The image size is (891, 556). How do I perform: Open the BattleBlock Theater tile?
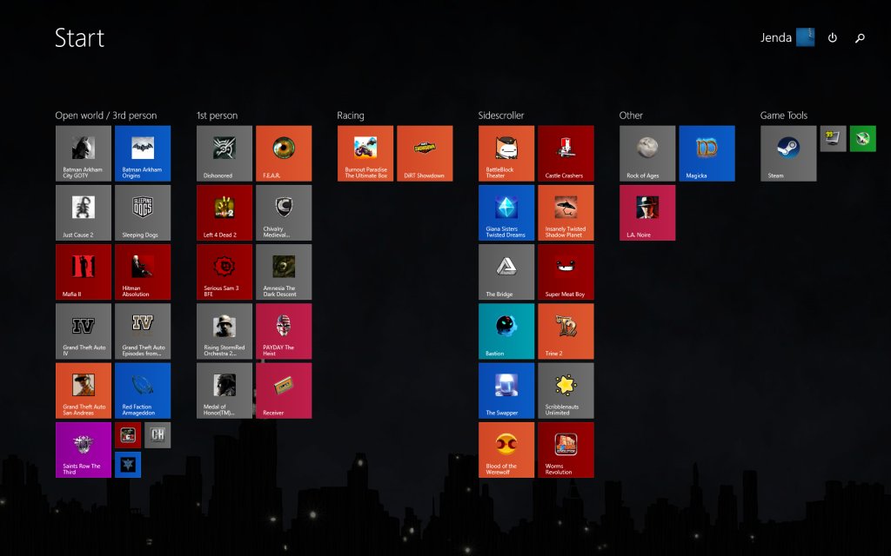point(506,153)
